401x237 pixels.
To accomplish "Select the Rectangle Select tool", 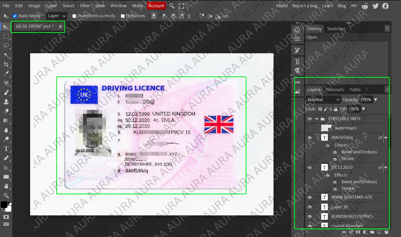I will [6, 36].
